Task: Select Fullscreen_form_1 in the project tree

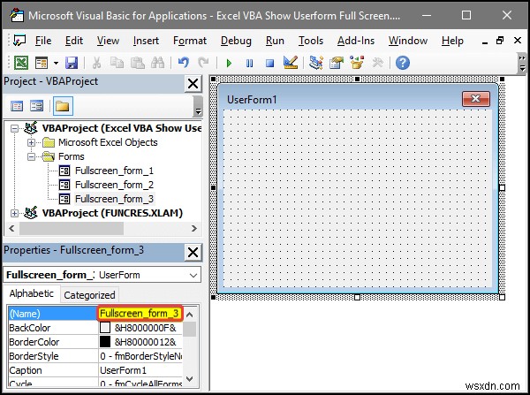Action: coord(114,171)
